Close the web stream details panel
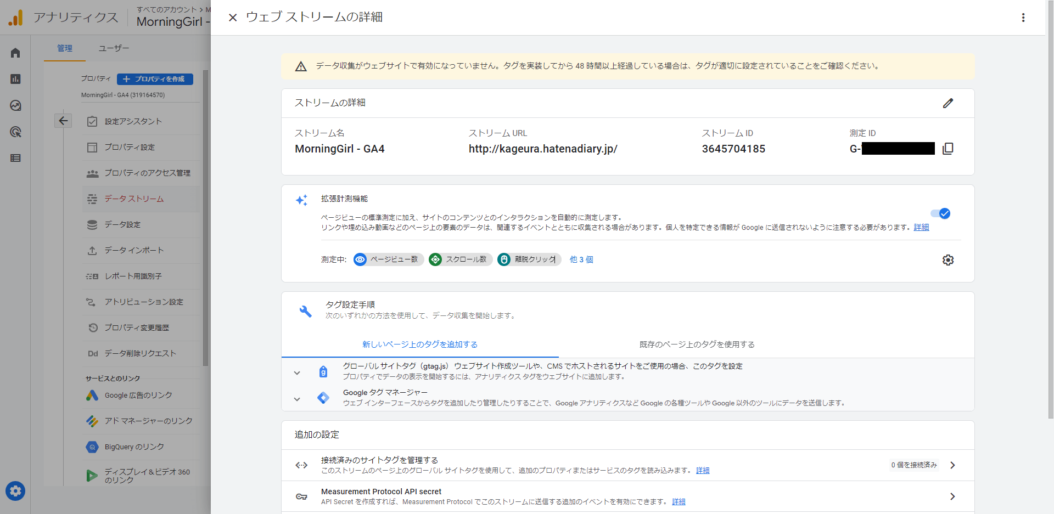Image resolution: width=1054 pixels, height=514 pixels. pos(233,18)
